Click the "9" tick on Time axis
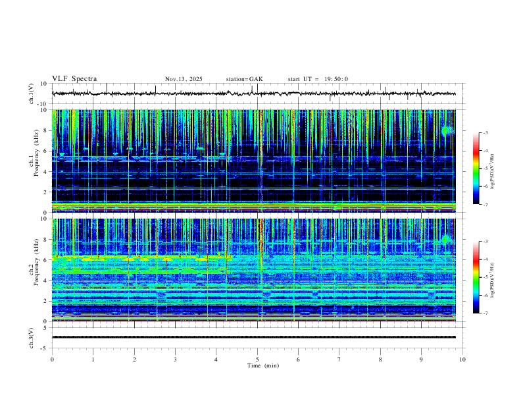 [x=421, y=360]
